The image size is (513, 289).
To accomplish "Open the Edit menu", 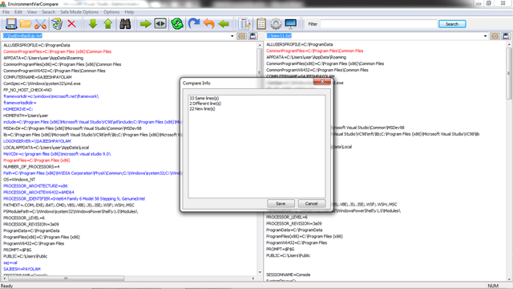I will [18, 12].
